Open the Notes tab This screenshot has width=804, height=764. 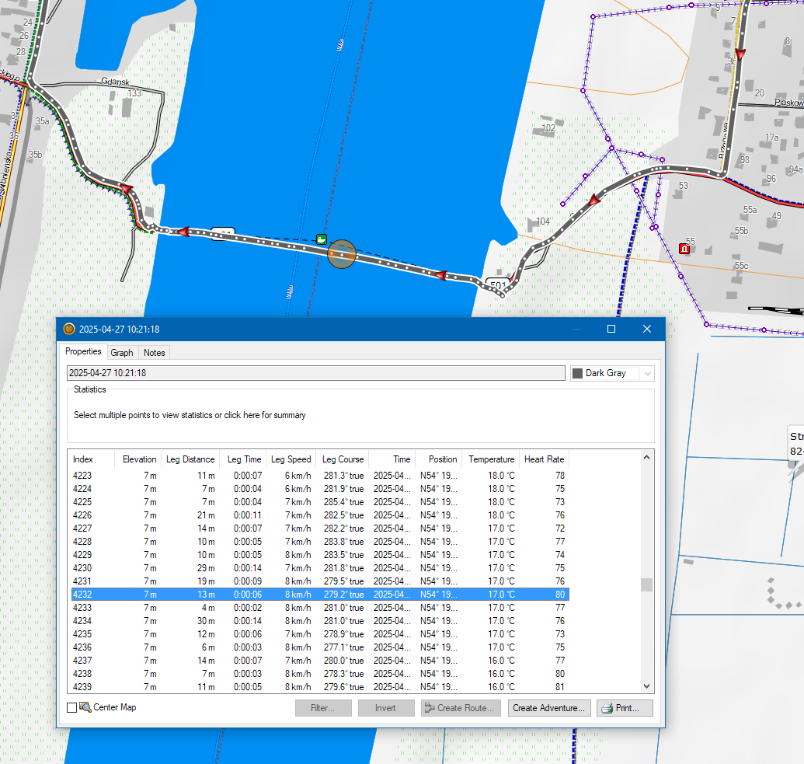point(155,353)
